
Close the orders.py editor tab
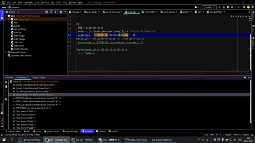click(x=138, y=12)
